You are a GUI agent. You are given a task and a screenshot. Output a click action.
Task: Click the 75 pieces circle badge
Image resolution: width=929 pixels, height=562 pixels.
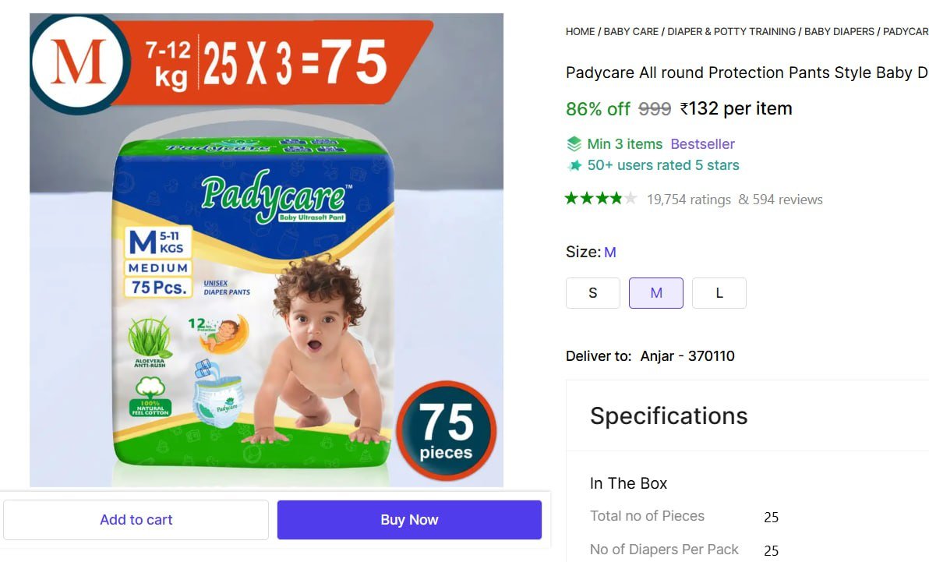click(x=446, y=431)
